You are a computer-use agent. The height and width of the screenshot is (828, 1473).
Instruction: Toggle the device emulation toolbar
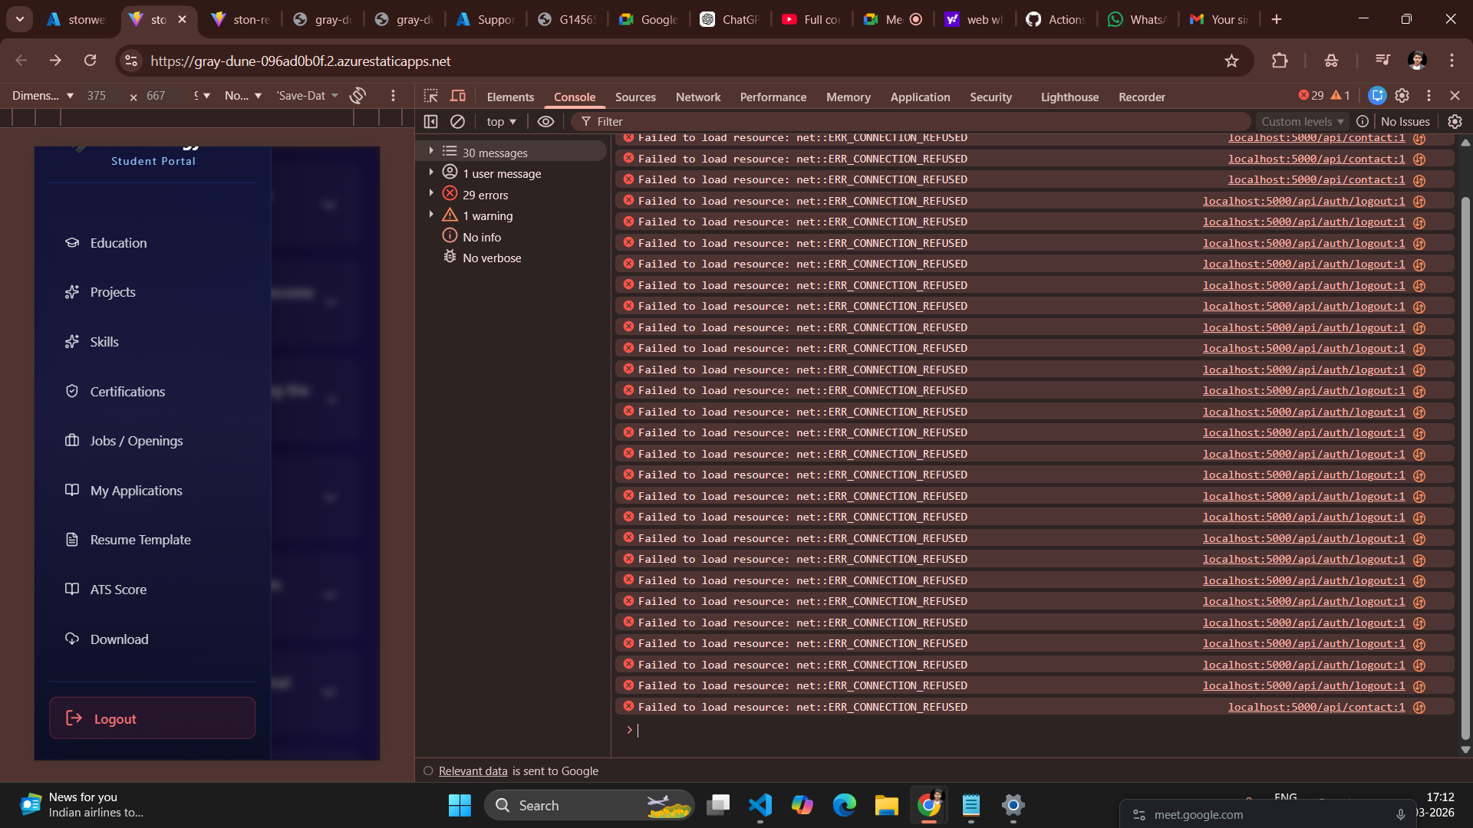point(458,96)
